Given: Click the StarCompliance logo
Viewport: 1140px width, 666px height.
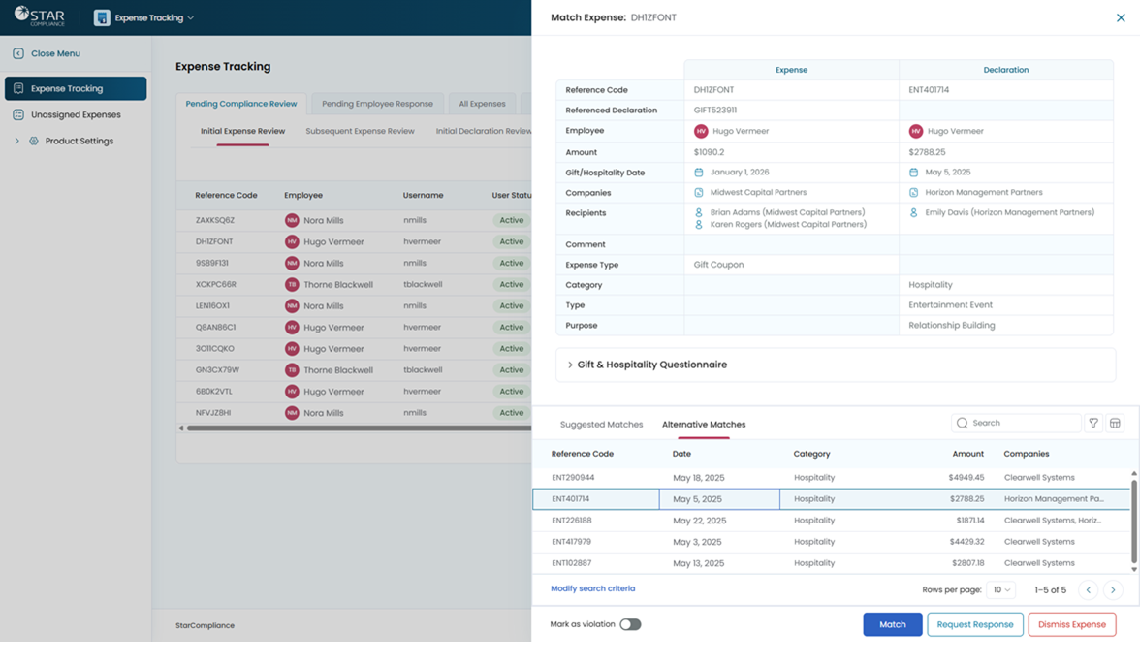Looking at the screenshot, I should pyautogui.click(x=40, y=16).
